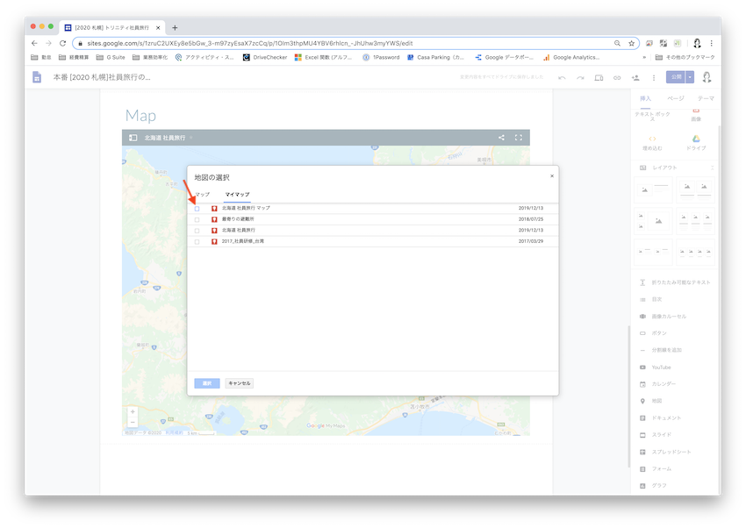Click the 選択 button in dialog
The height and width of the screenshot is (528, 746).
pos(207,383)
